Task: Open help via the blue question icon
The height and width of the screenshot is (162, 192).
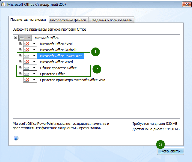Action: click(x=16, y=138)
